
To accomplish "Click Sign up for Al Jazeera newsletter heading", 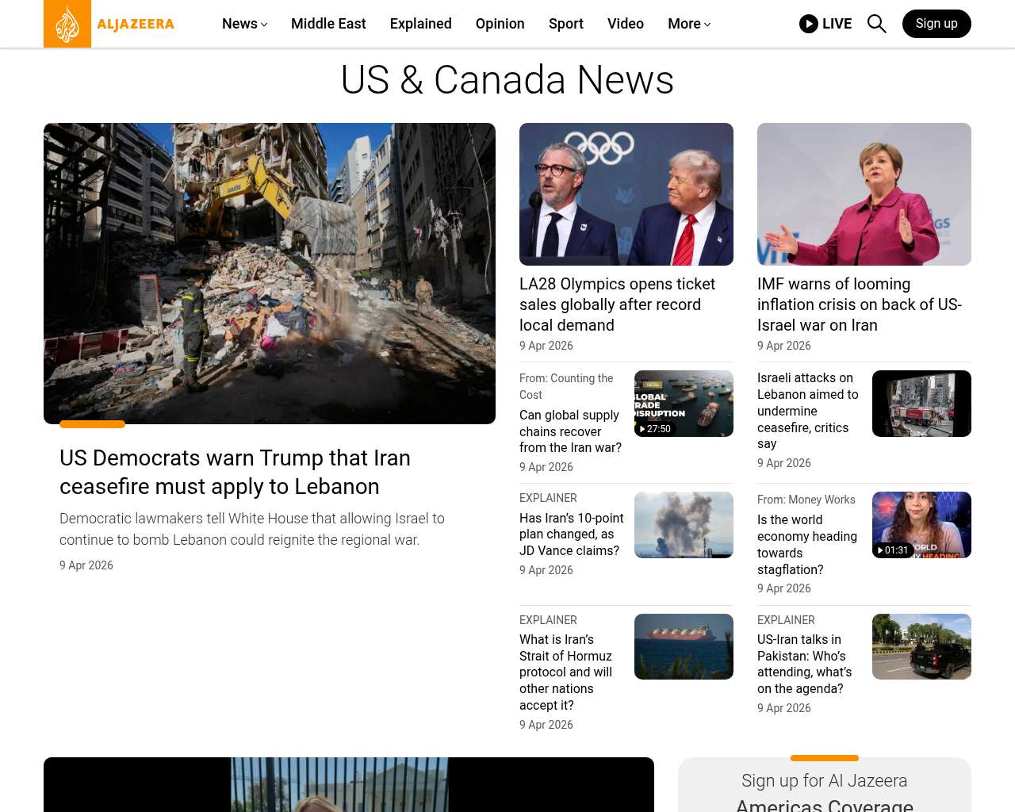I will (825, 792).
